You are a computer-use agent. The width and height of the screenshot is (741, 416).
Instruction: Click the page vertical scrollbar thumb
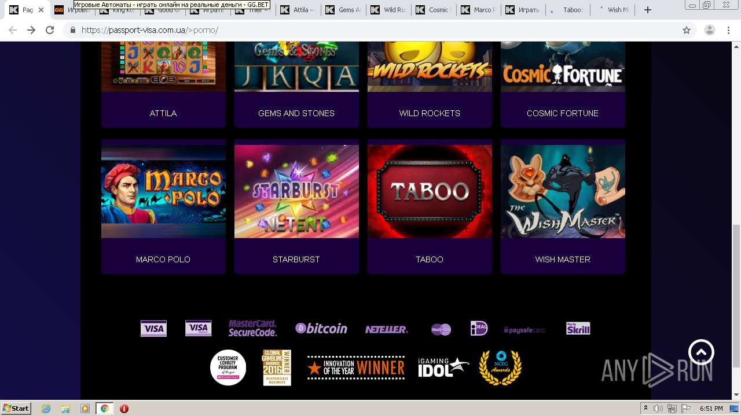coord(736,296)
